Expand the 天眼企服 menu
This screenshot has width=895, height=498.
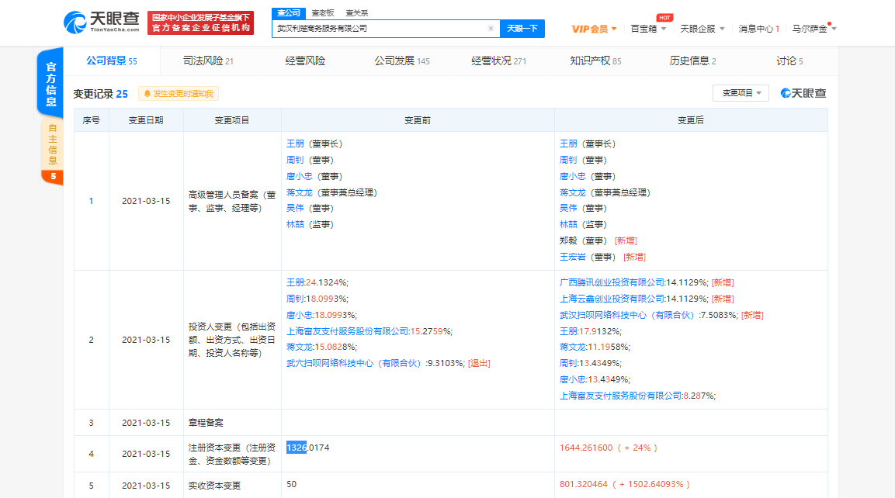click(x=702, y=29)
